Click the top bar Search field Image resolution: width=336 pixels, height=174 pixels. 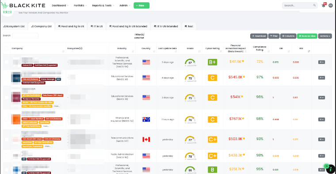point(300,6)
